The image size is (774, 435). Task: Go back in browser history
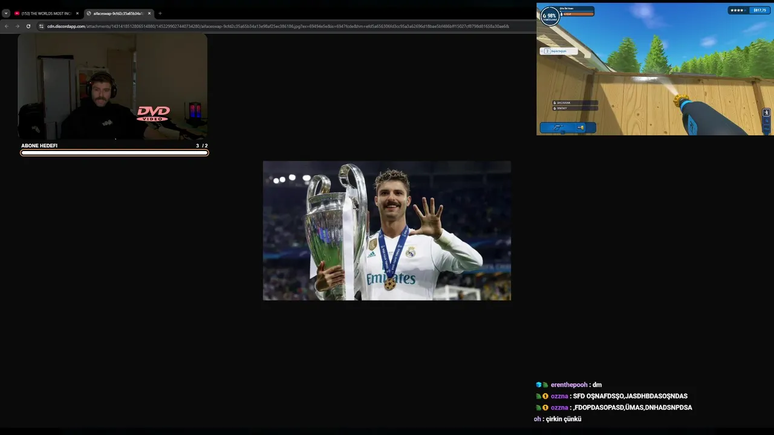[7, 26]
